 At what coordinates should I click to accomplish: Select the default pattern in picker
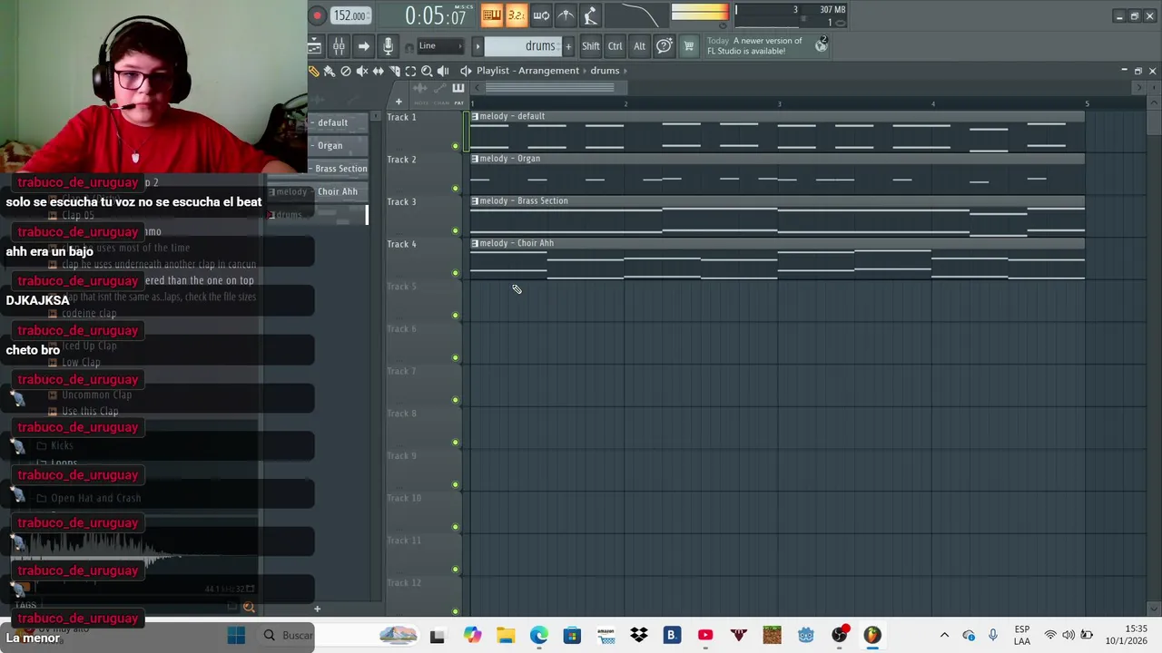[339, 122]
